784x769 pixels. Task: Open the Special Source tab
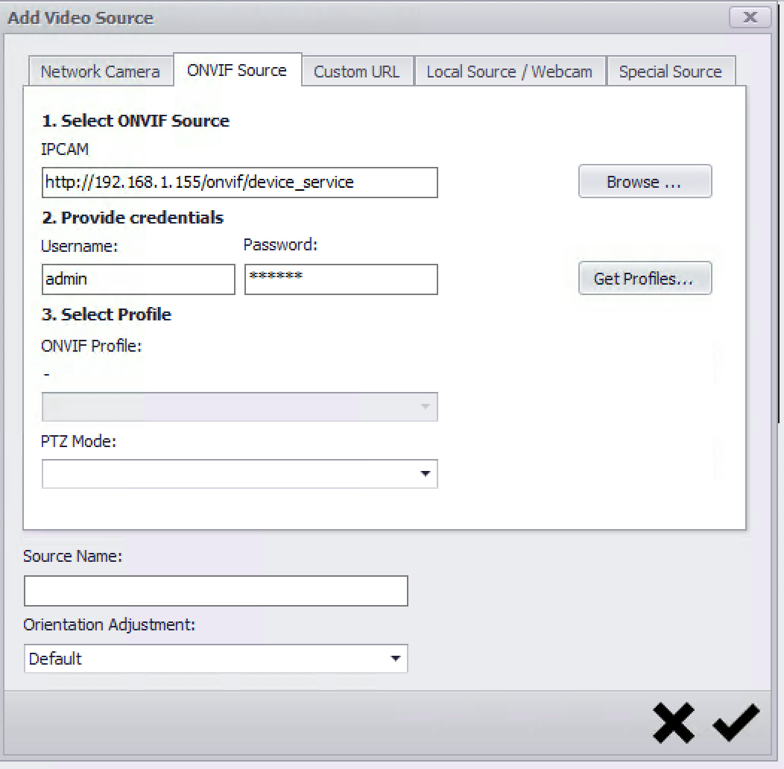point(671,72)
